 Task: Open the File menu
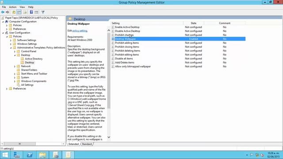4,7
